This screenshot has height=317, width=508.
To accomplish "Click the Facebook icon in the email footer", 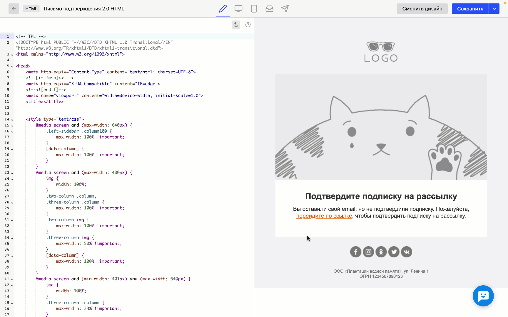I will pos(355,252).
